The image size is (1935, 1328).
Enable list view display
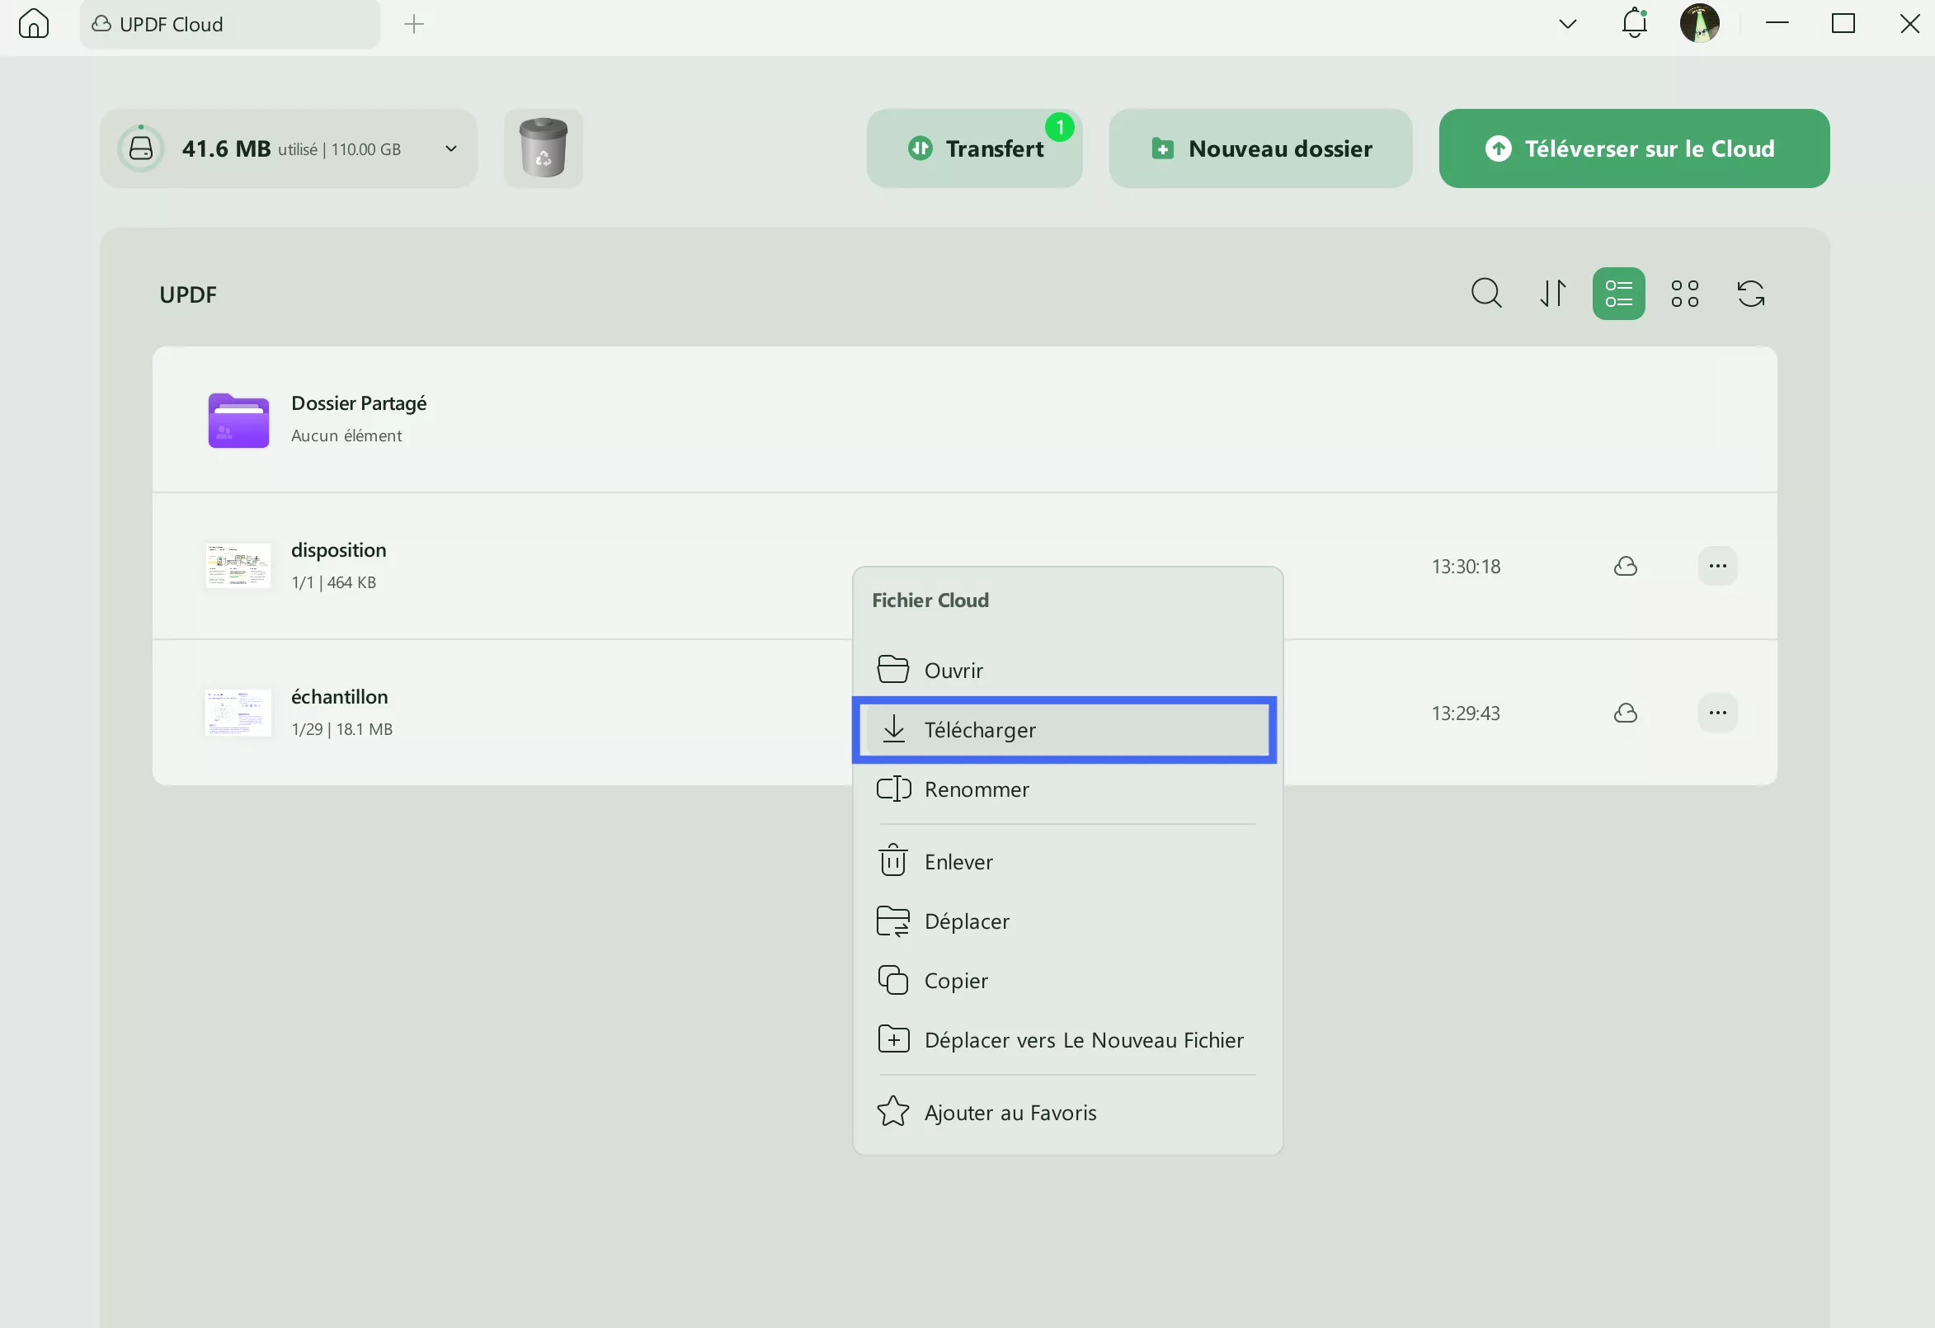click(1617, 293)
